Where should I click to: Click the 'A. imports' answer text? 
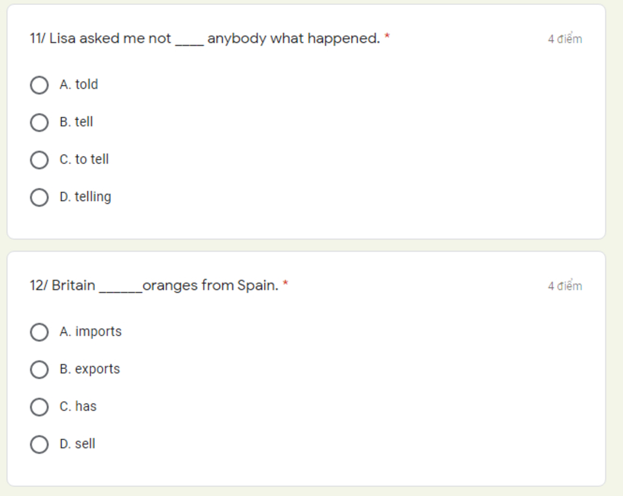tap(91, 331)
